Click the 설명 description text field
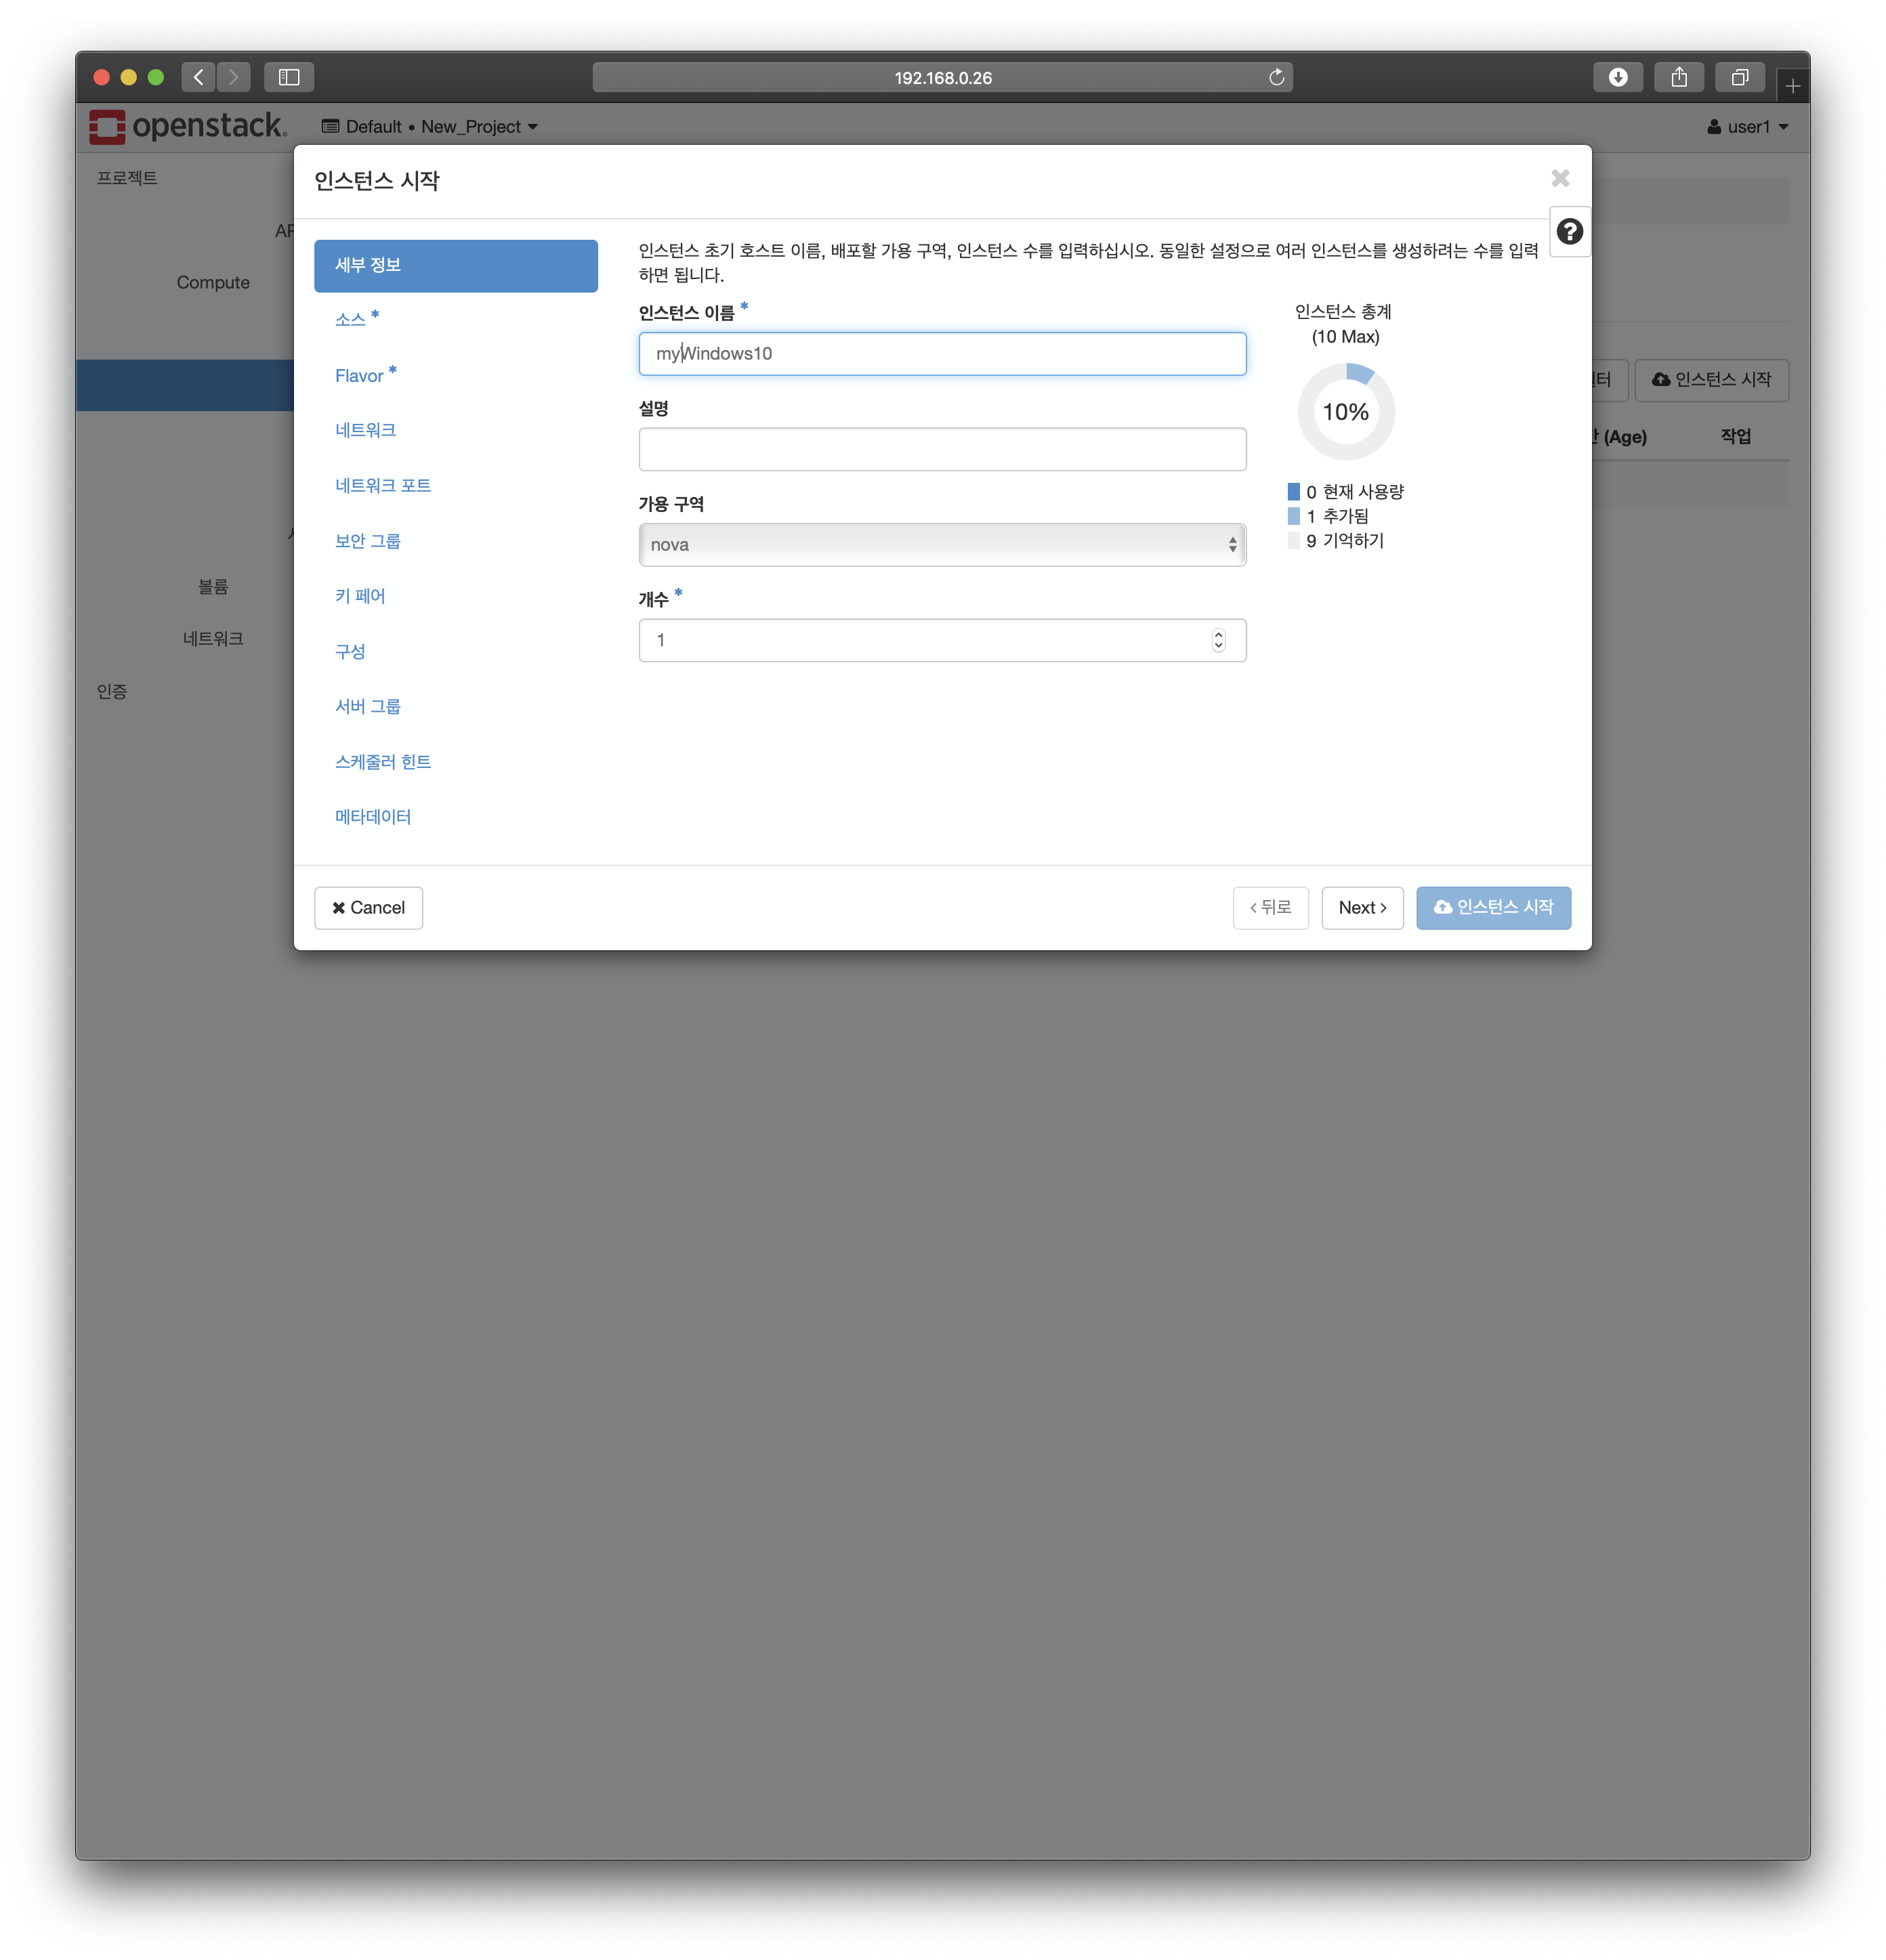Image resolution: width=1886 pixels, height=1960 pixels. (941, 449)
